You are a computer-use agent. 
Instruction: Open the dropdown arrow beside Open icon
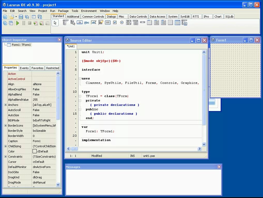pyautogui.click(x=16, y=17)
